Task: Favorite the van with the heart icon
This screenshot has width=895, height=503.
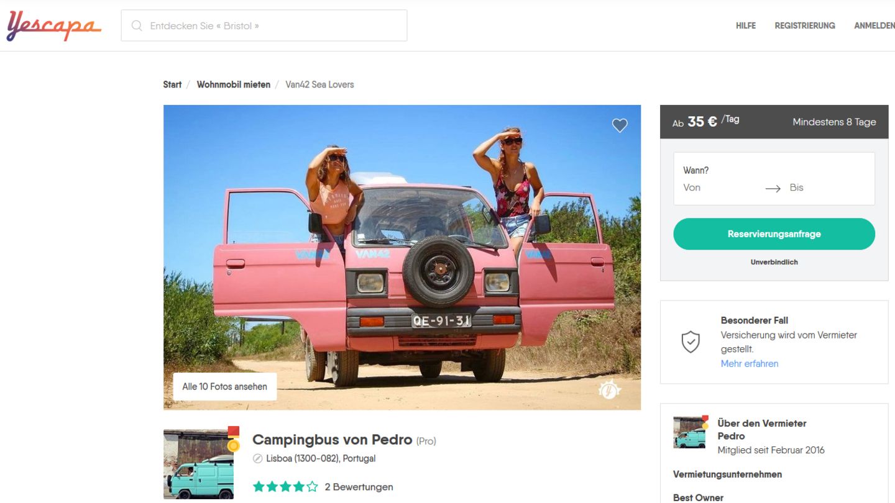Action: pyautogui.click(x=620, y=125)
